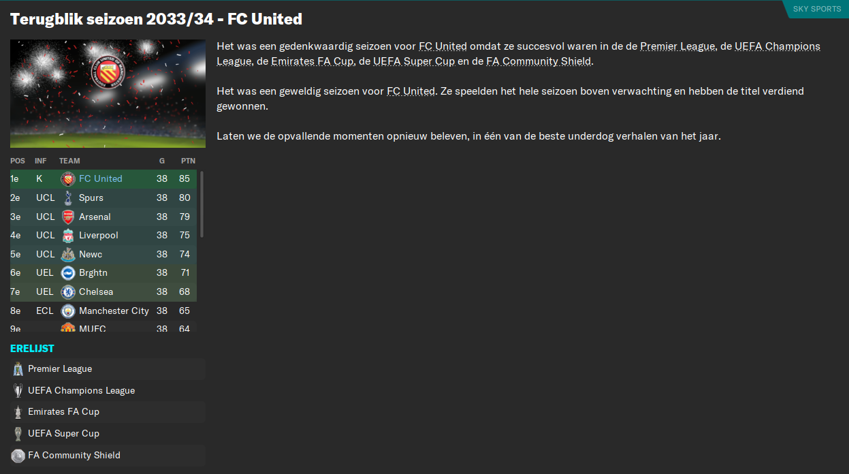
Task: Click the Newcastle crest icon
Action: coord(67,254)
